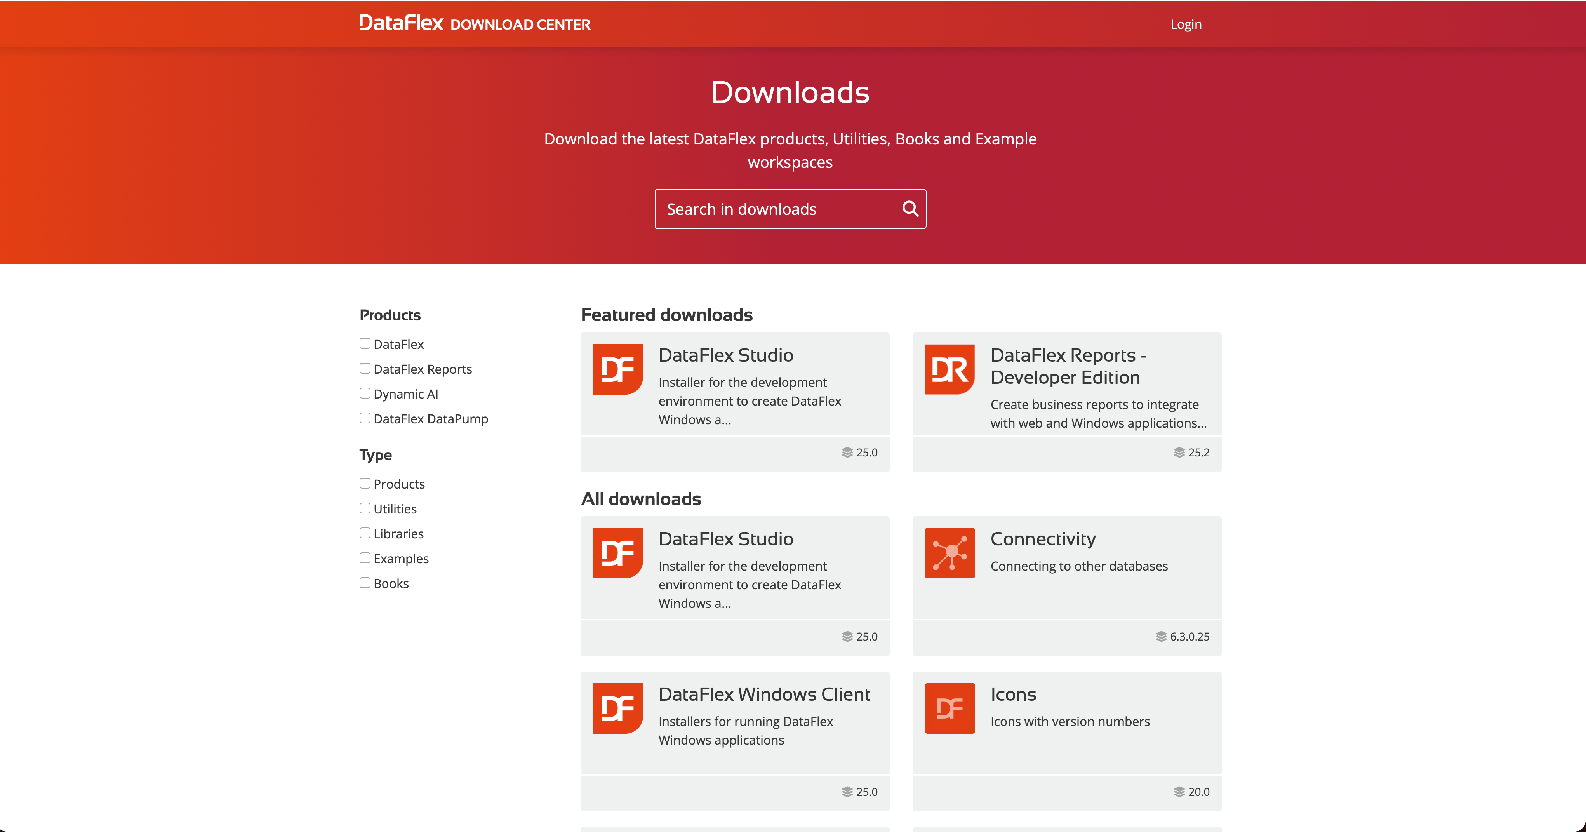The image size is (1586, 832).
Task: Check the Libraries type filter
Action: (365, 533)
